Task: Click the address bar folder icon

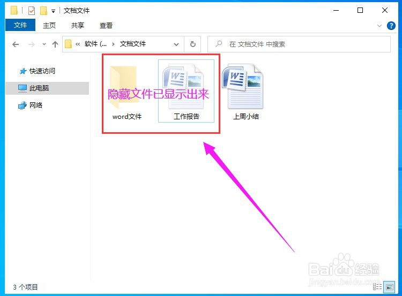Action: pos(68,44)
